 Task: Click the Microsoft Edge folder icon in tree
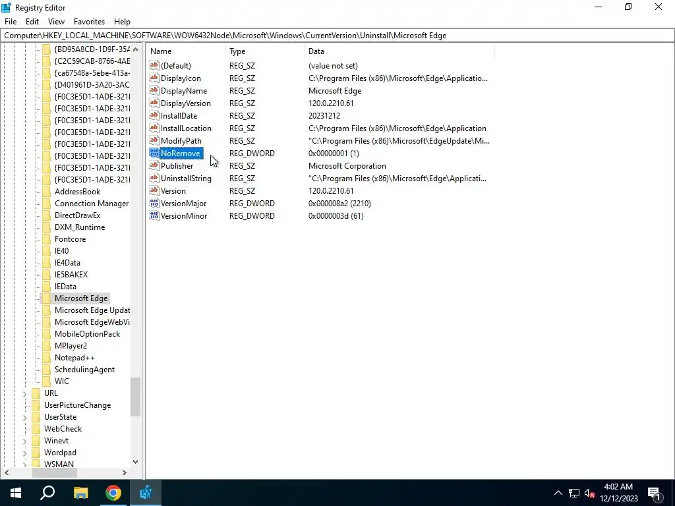[47, 298]
